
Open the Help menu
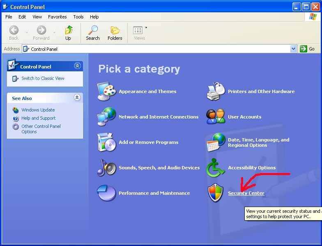pyautogui.click(x=94, y=17)
